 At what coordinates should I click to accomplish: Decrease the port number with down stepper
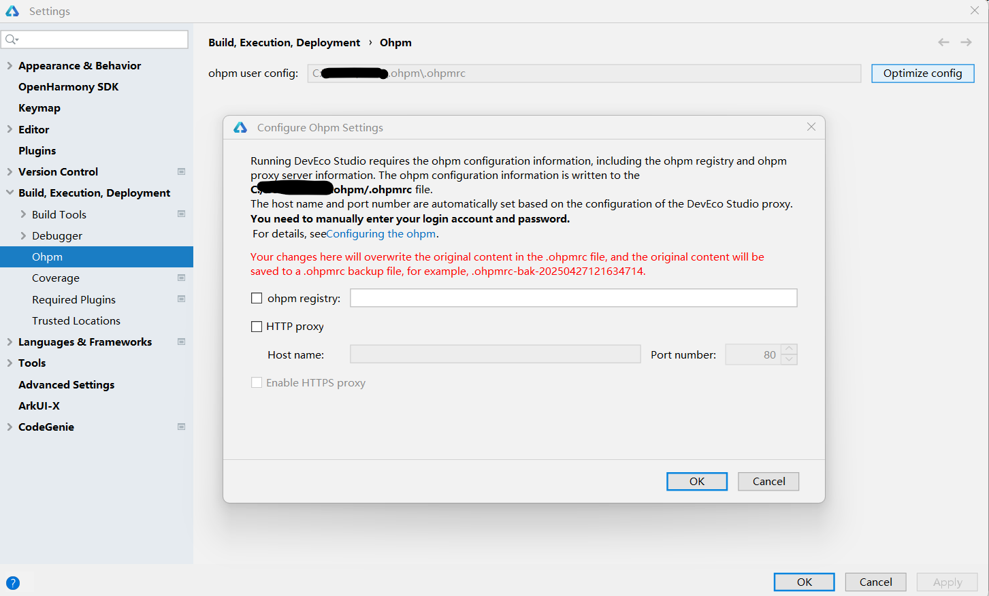pyautogui.click(x=789, y=359)
